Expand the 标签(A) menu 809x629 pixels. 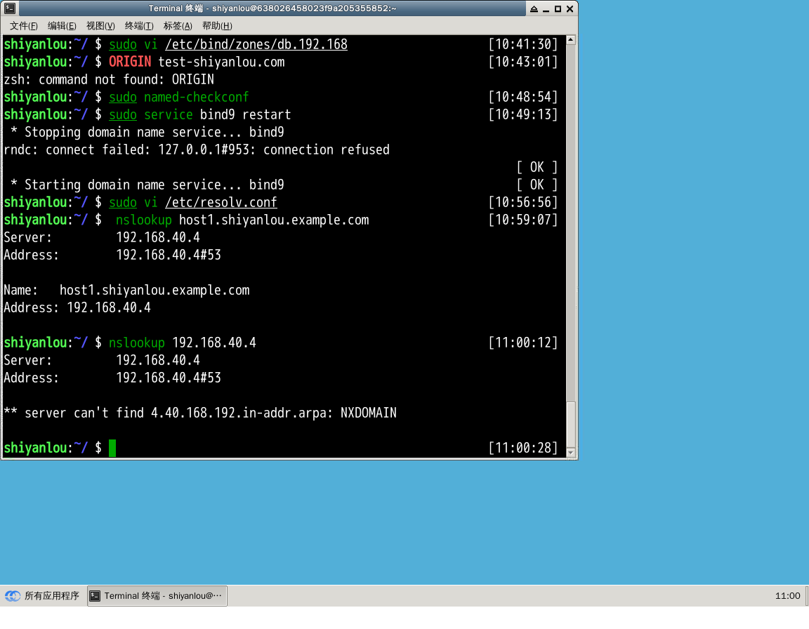178,26
